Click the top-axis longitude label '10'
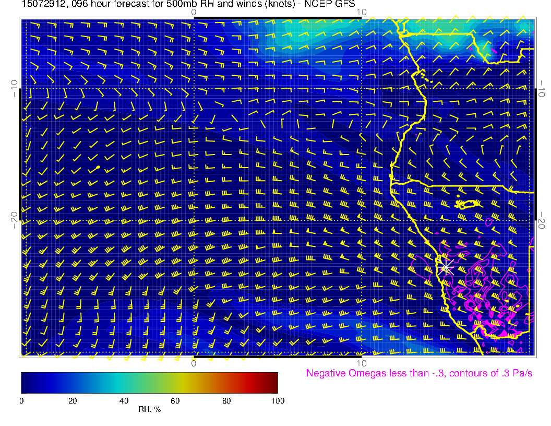 (362, 13)
